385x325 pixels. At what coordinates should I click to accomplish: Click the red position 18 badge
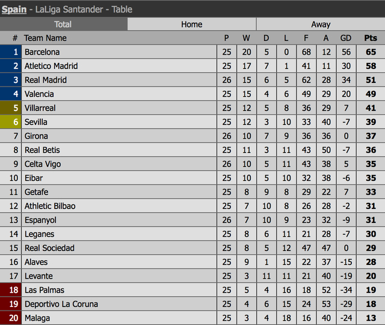(x=10, y=290)
